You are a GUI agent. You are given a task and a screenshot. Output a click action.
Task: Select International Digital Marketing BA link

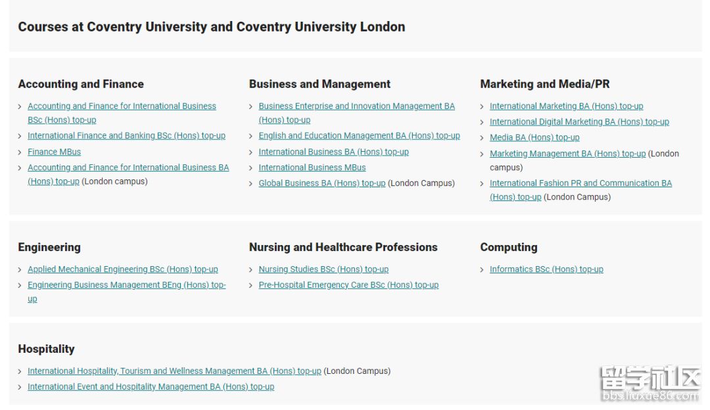click(579, 122)
